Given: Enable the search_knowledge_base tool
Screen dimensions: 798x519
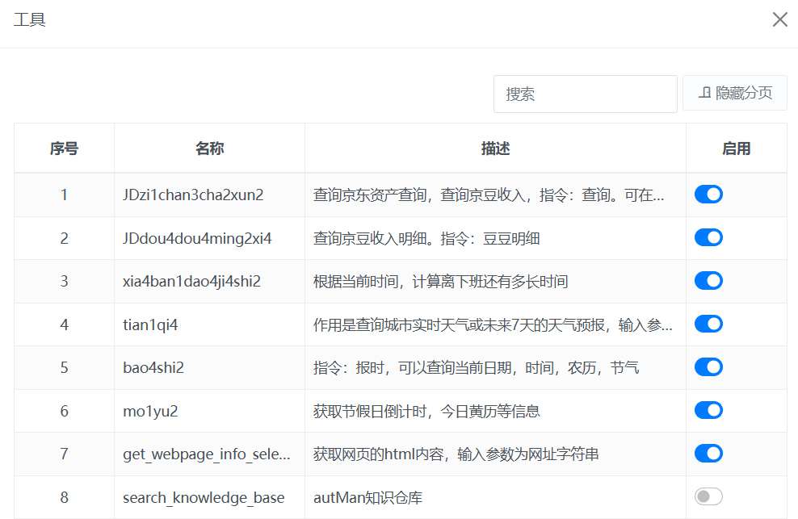Looking at the screenshot, I should (x=708, y=497).
